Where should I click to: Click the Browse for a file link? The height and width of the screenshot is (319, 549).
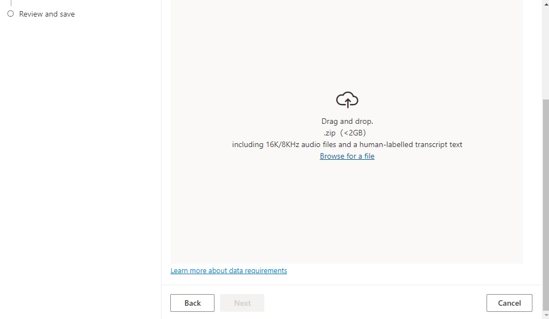tap(347, 156)
